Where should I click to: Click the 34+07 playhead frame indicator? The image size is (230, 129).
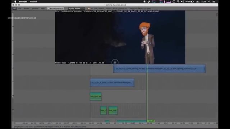[x=151, y=121]
